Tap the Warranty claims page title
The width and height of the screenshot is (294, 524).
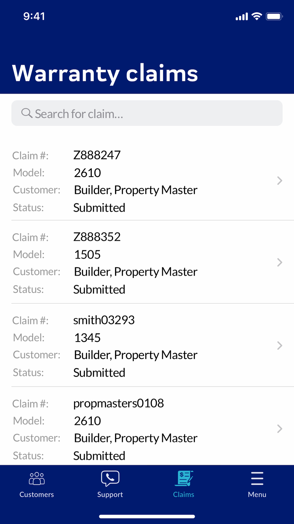coord(105,73)
